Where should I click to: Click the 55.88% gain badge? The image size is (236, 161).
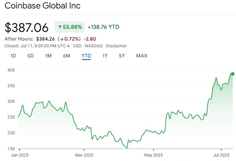pos(70,27)
